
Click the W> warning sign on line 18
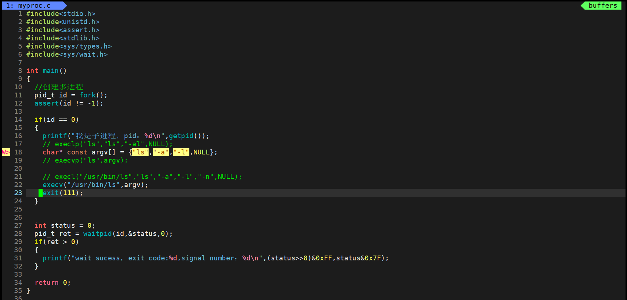(6, 152)
